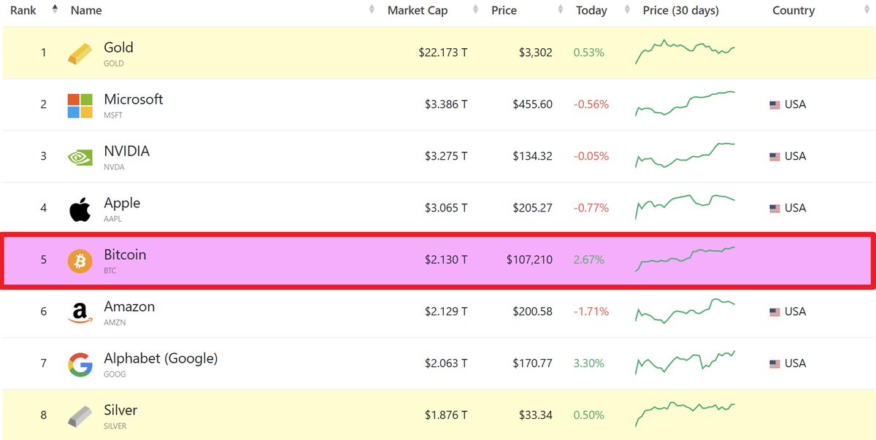Open the Silver asset link
This screenshot has width=876, height=440.
pos(120,410)
